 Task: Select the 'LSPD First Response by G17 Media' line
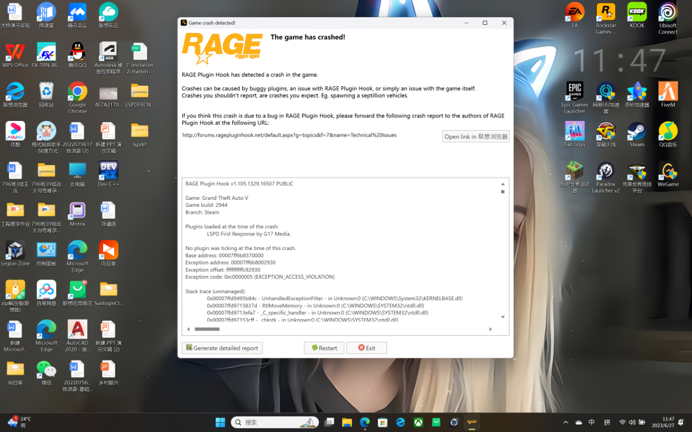(x=249, y=234)
